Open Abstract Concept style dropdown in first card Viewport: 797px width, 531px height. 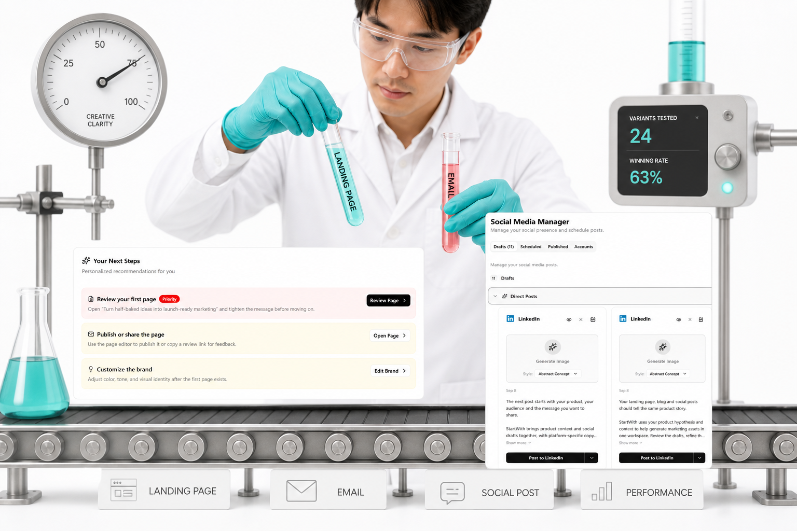pyautogui.click(x=558, y=373)
